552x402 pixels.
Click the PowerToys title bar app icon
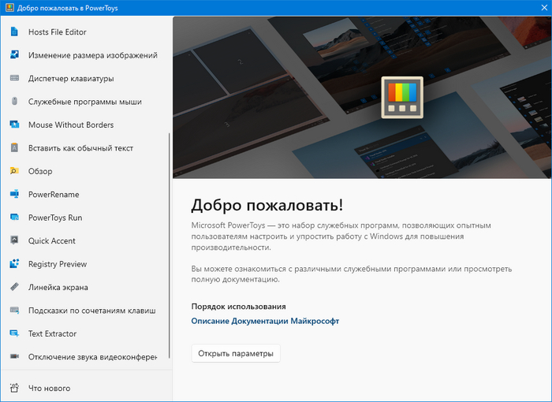(x=9, y=8)
